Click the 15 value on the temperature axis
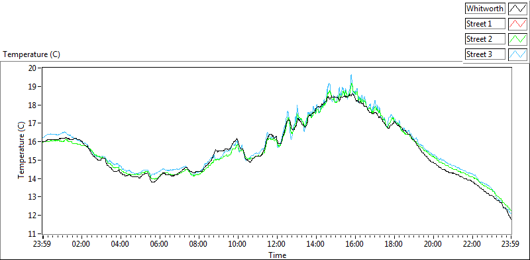This screenshot has height=260, width=530. tap(32, 160)
